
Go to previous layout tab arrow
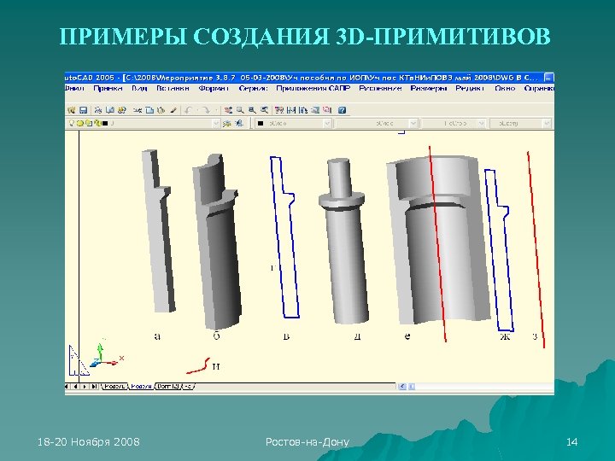click(x=76, y=387)
